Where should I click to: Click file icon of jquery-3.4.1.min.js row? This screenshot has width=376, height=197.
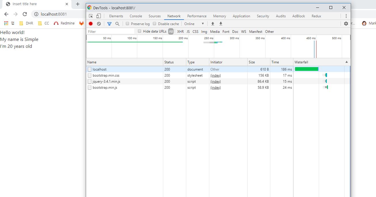[x=90, y=82]
